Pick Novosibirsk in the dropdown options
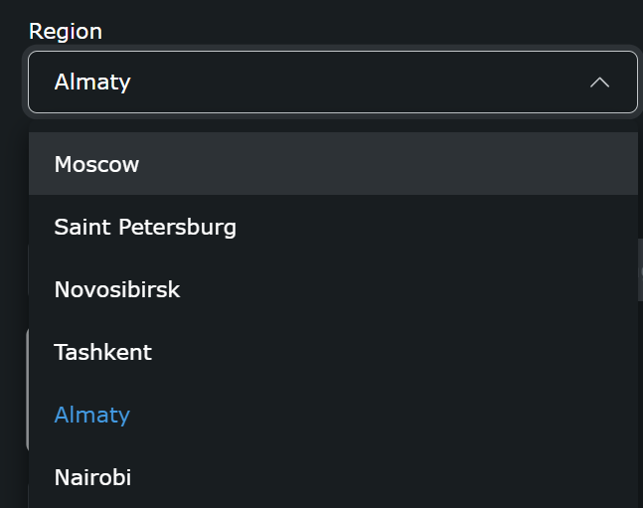 (117, 289)
